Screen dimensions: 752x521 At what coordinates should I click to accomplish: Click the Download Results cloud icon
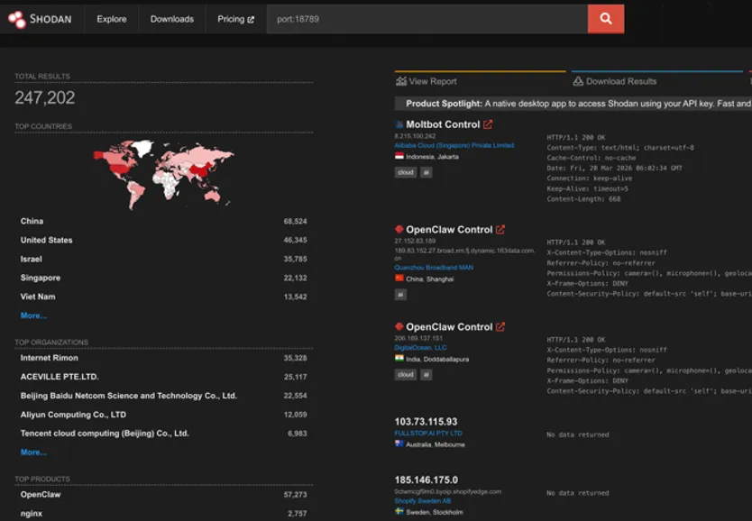pos(578,81)
